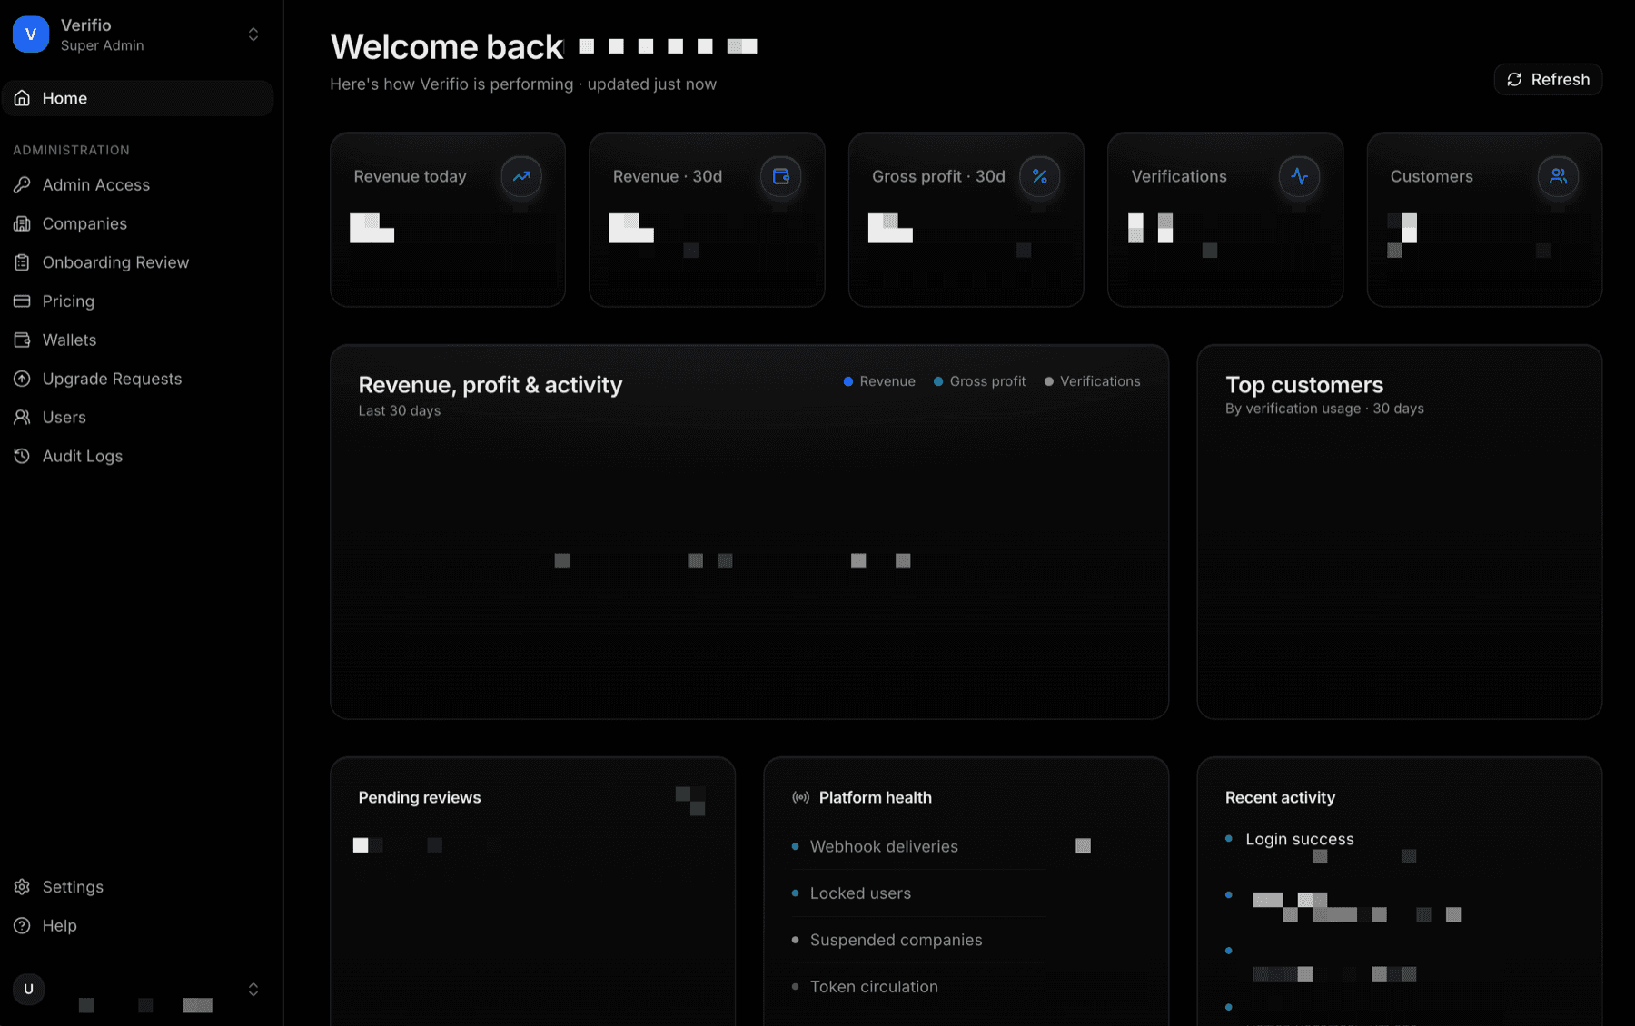
Task: Click the Refresh button
Action: (1548, 79)
